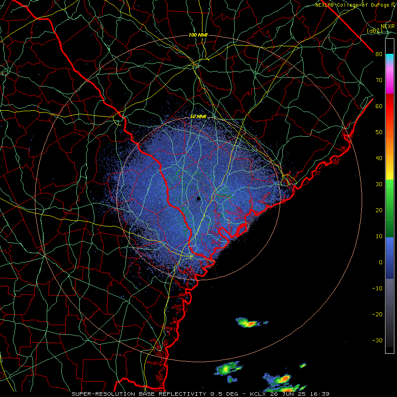Click the dBZ units label above the color scale

pyautogui.click(x=375, y=30)
